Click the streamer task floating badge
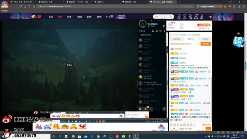The height and width of the screenshot is (139, 247). pos(238,42)
